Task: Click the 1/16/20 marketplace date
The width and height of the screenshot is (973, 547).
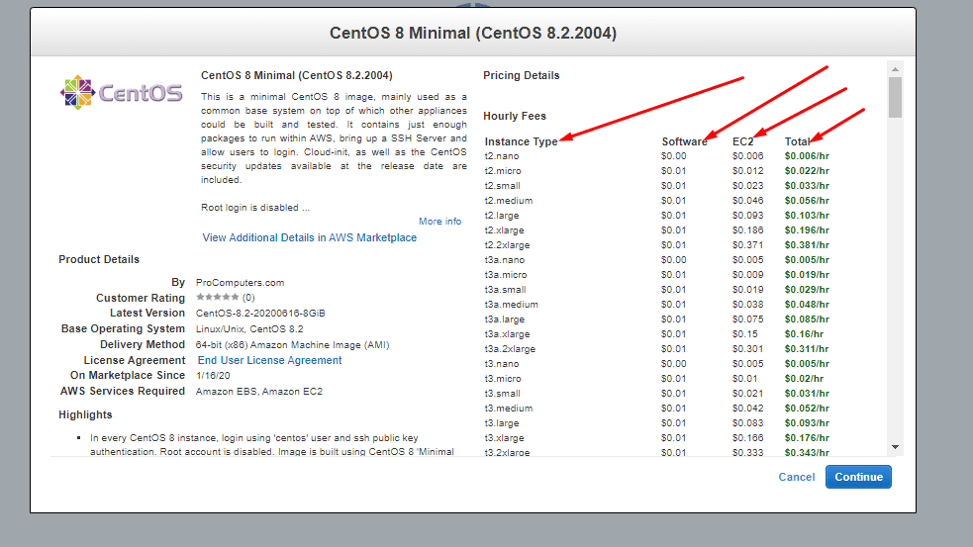Action: pos(213,376)
